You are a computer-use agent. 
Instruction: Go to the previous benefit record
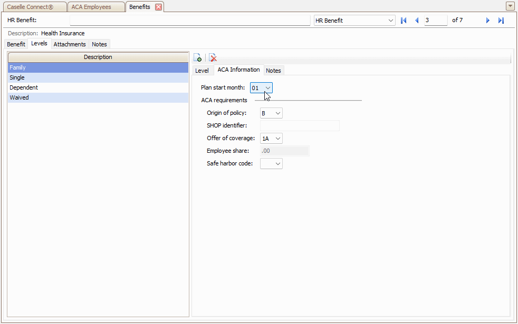click(417, 21)
